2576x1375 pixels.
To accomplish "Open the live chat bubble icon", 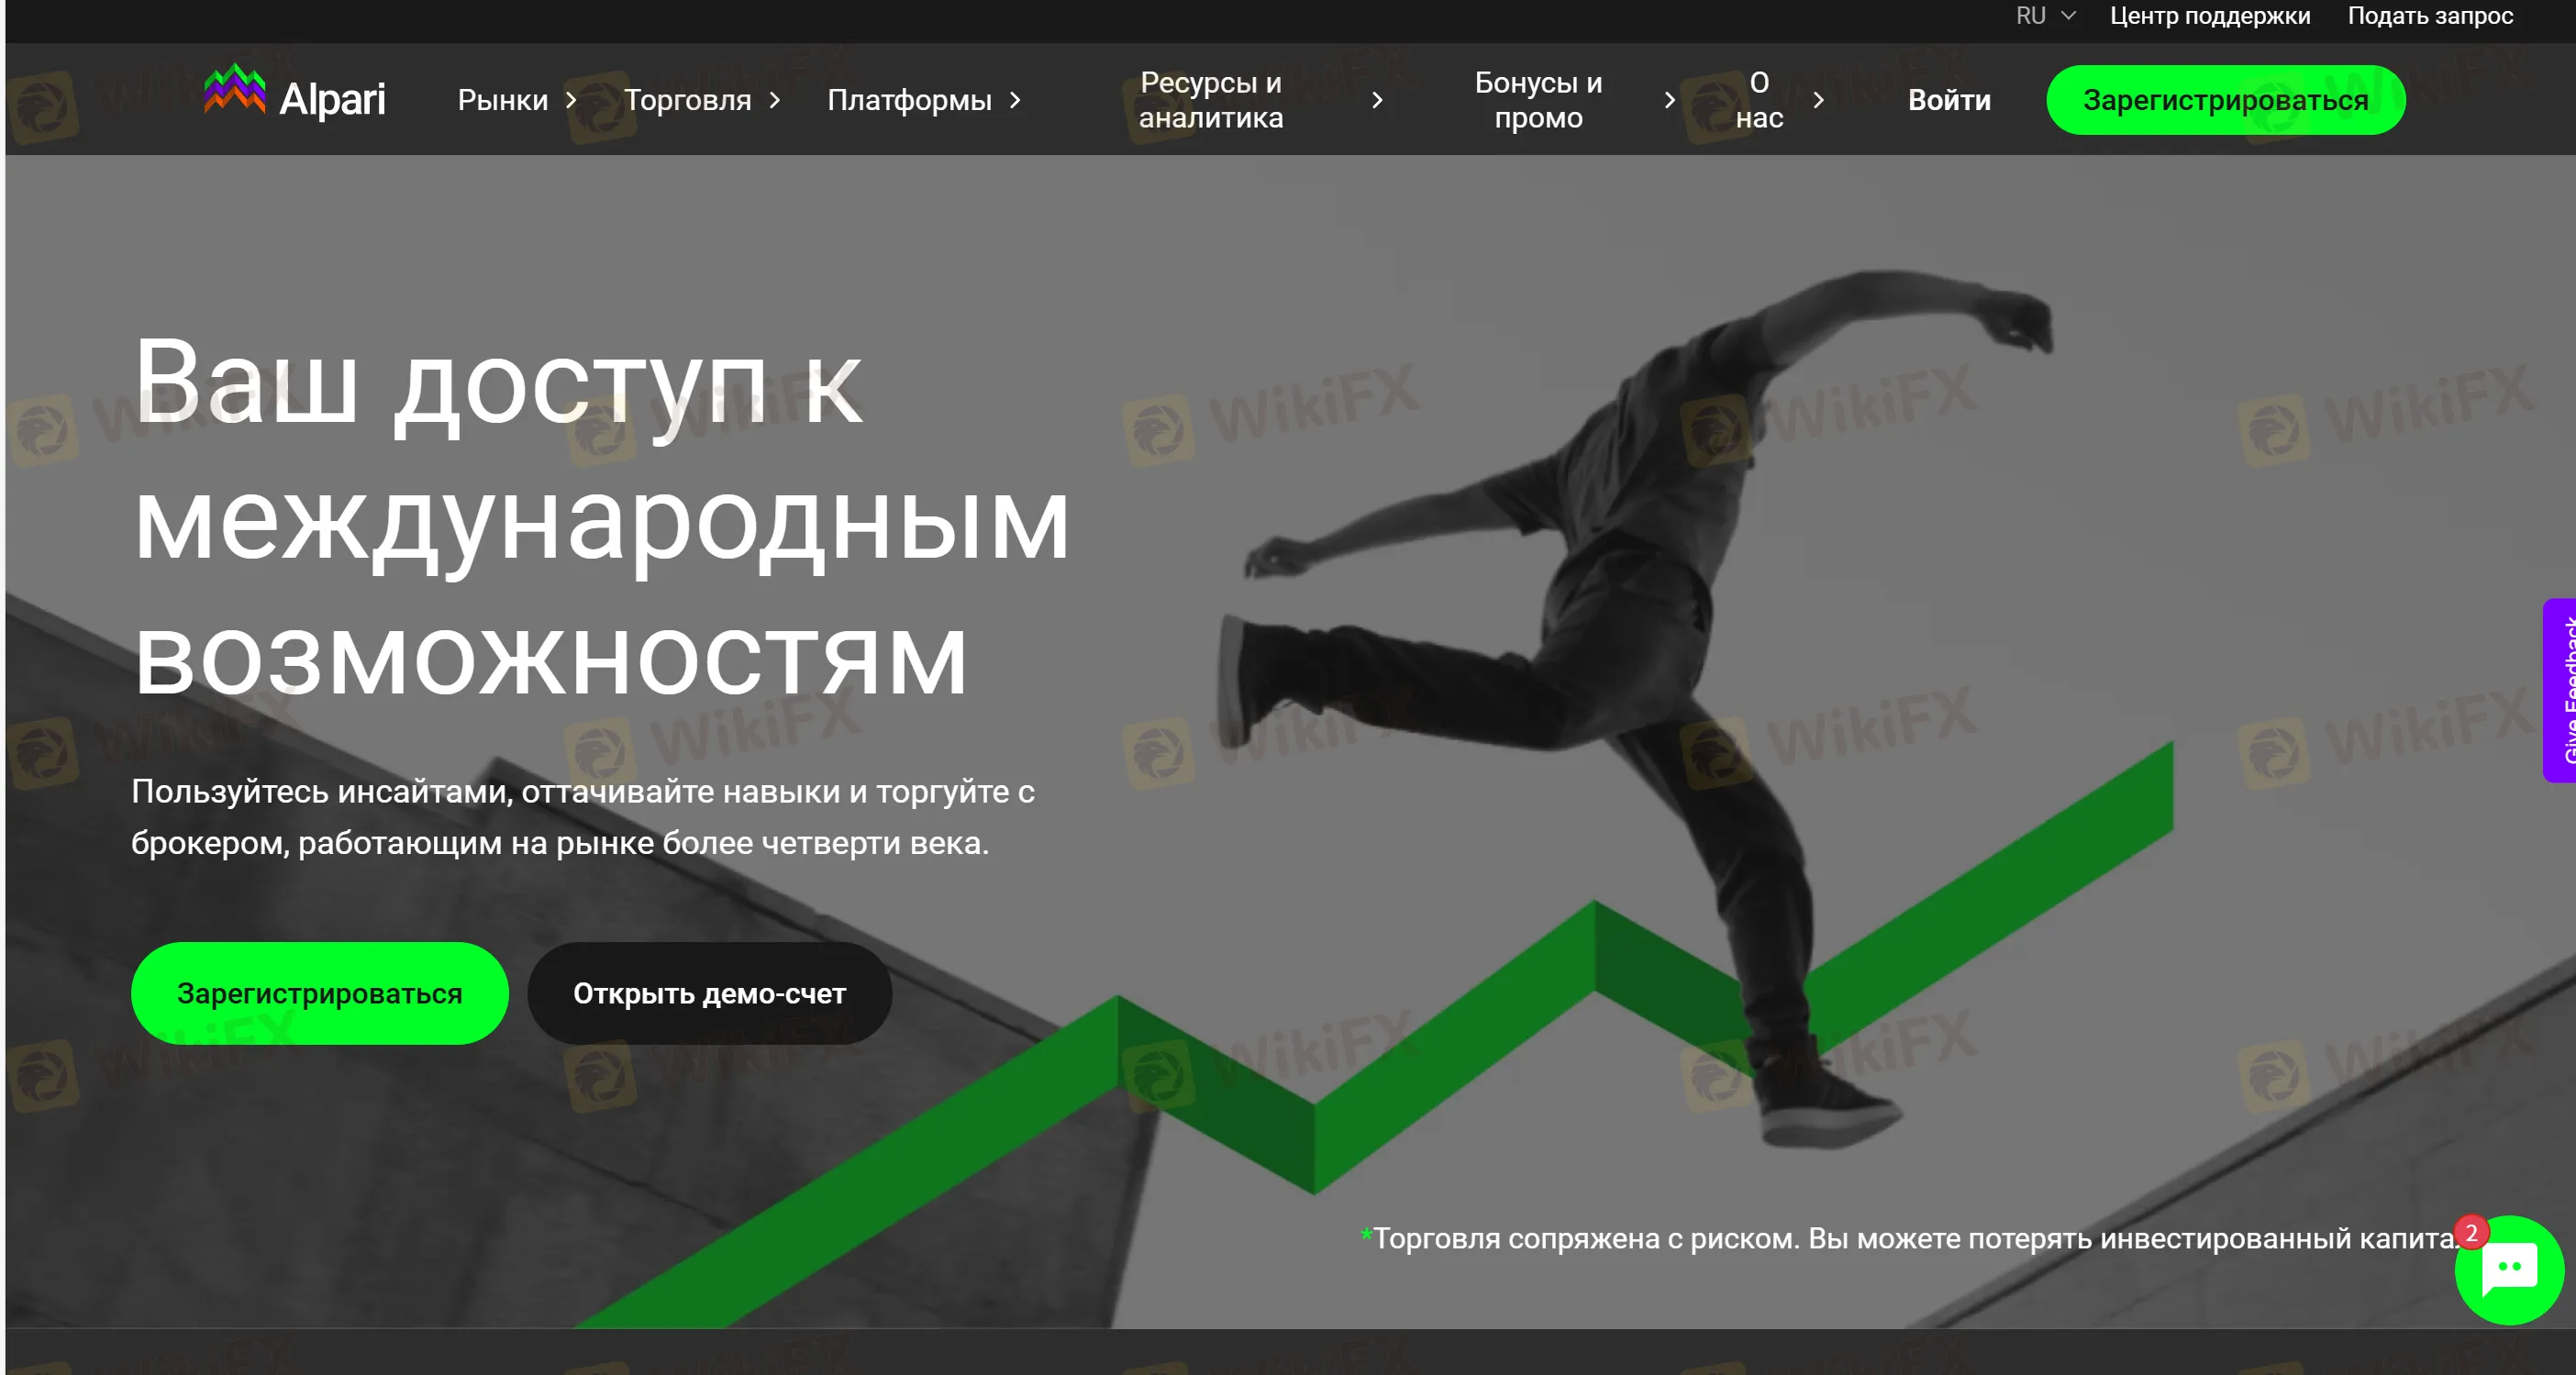I will (x=2509, y=1272).
